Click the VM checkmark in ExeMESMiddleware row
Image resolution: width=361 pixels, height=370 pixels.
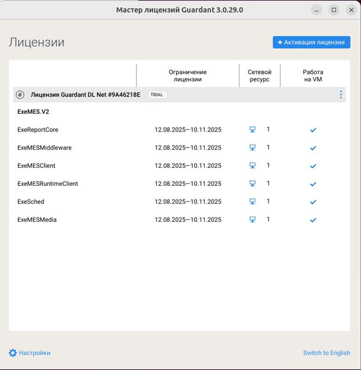pyautogui.click(x=313, y=148)
